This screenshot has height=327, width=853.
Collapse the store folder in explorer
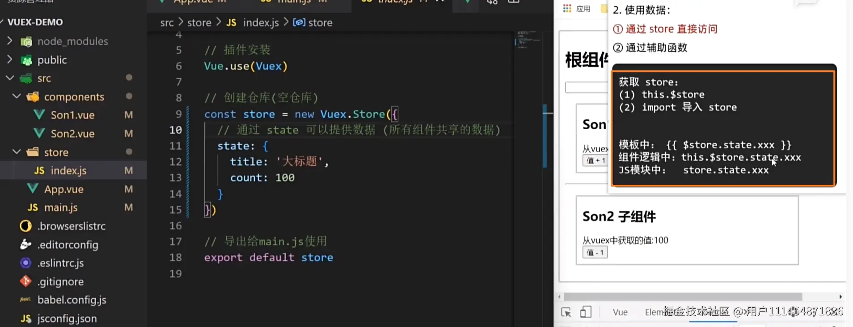pos(17,152)
